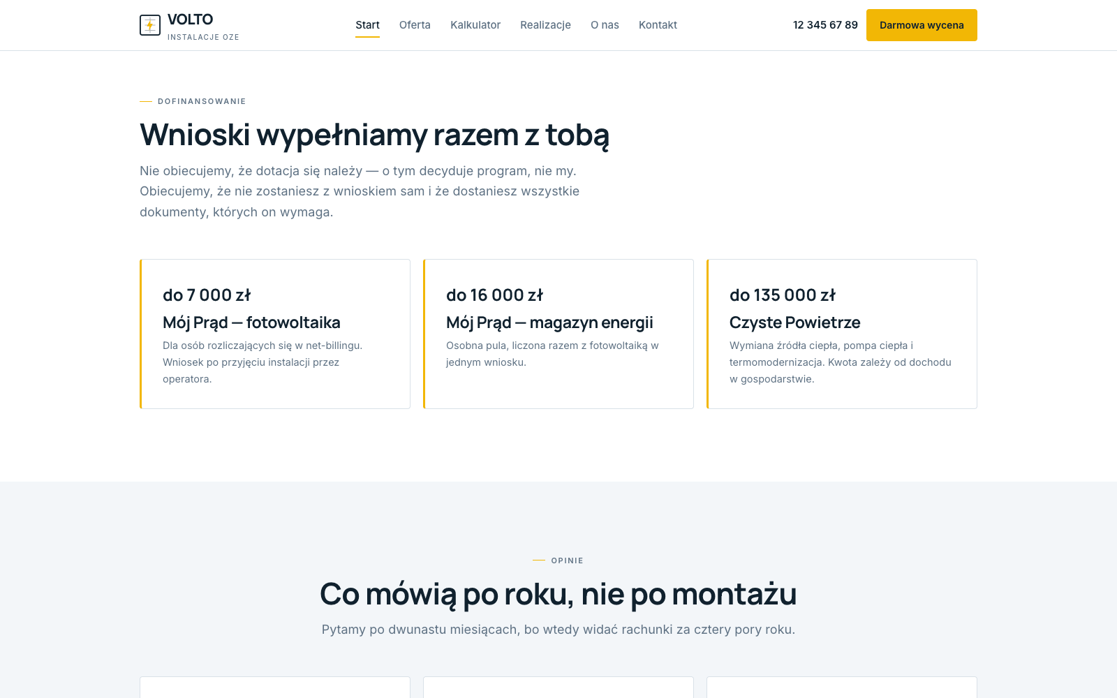
Task: Call the phone number 12 345 67 89
Action: [825, 25]
